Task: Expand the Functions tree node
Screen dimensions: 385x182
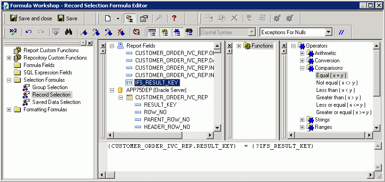Action: tap(239, 46)
